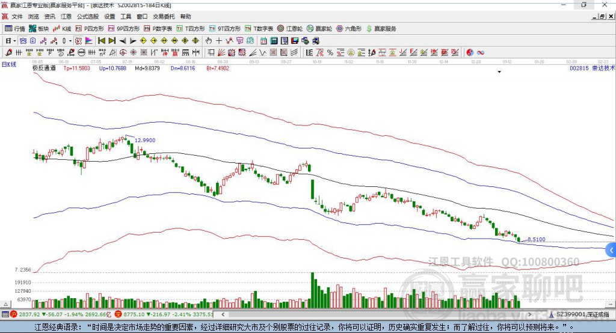Open the 浏览 menu

(x=34, y=16)
